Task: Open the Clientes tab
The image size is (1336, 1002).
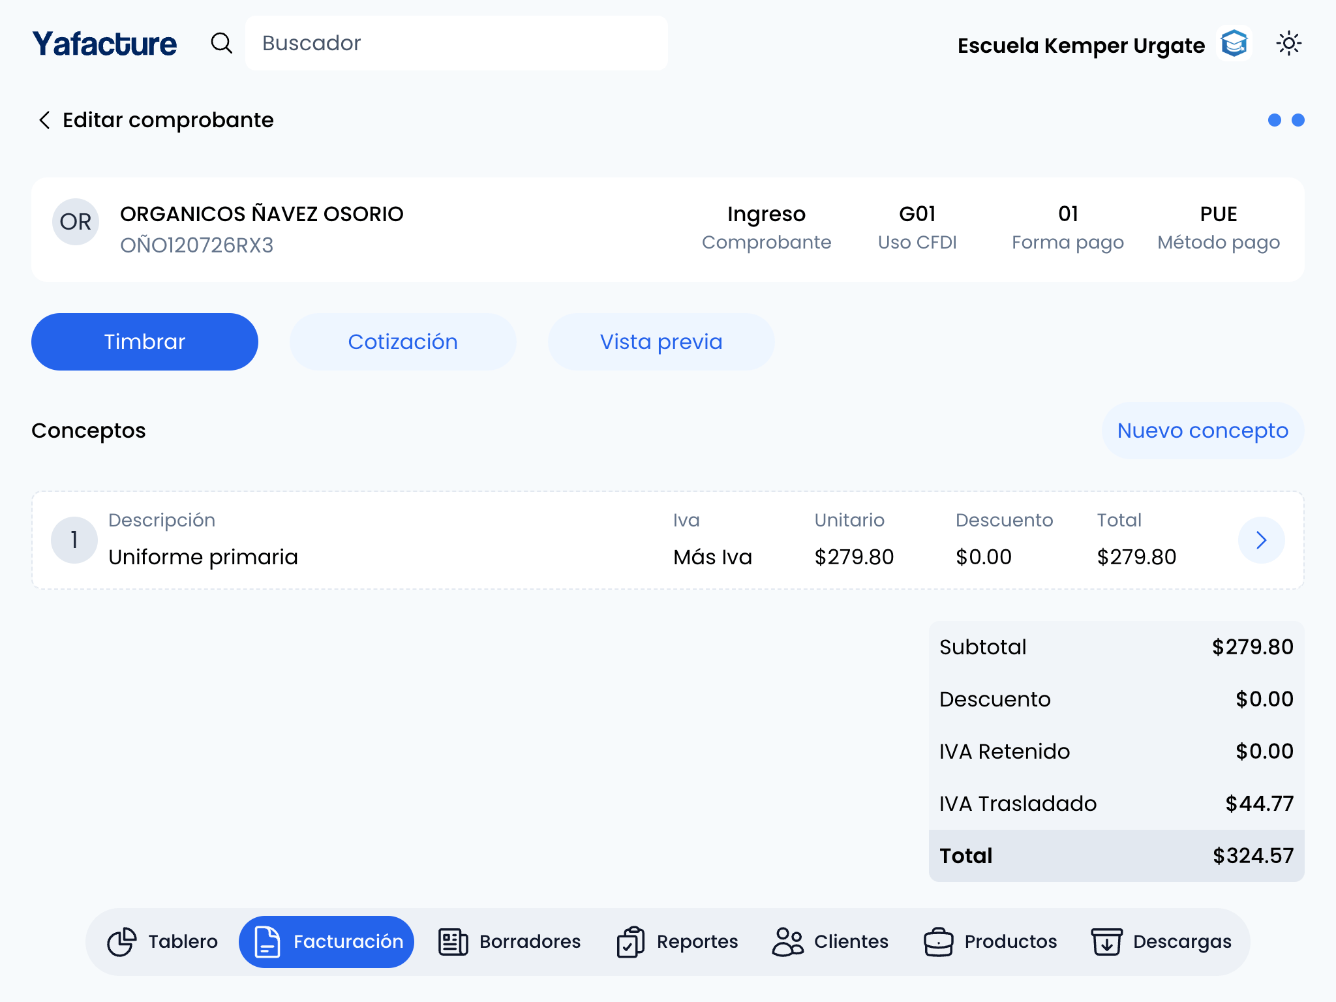Action: 830,942
